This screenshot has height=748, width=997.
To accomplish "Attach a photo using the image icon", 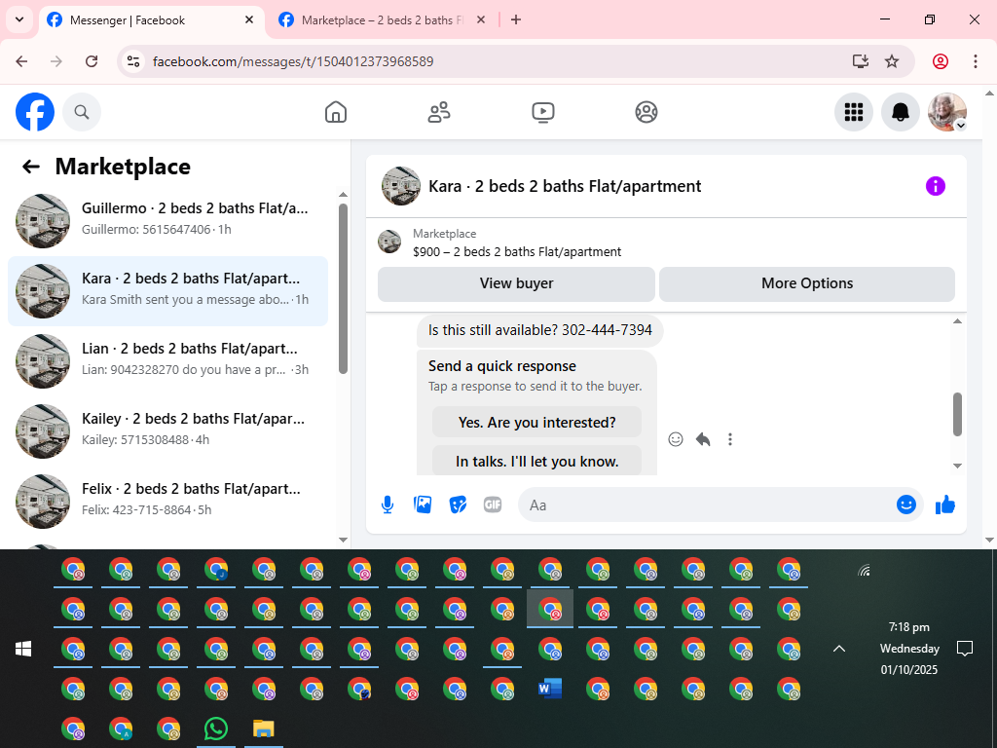I will click(423, 505).
